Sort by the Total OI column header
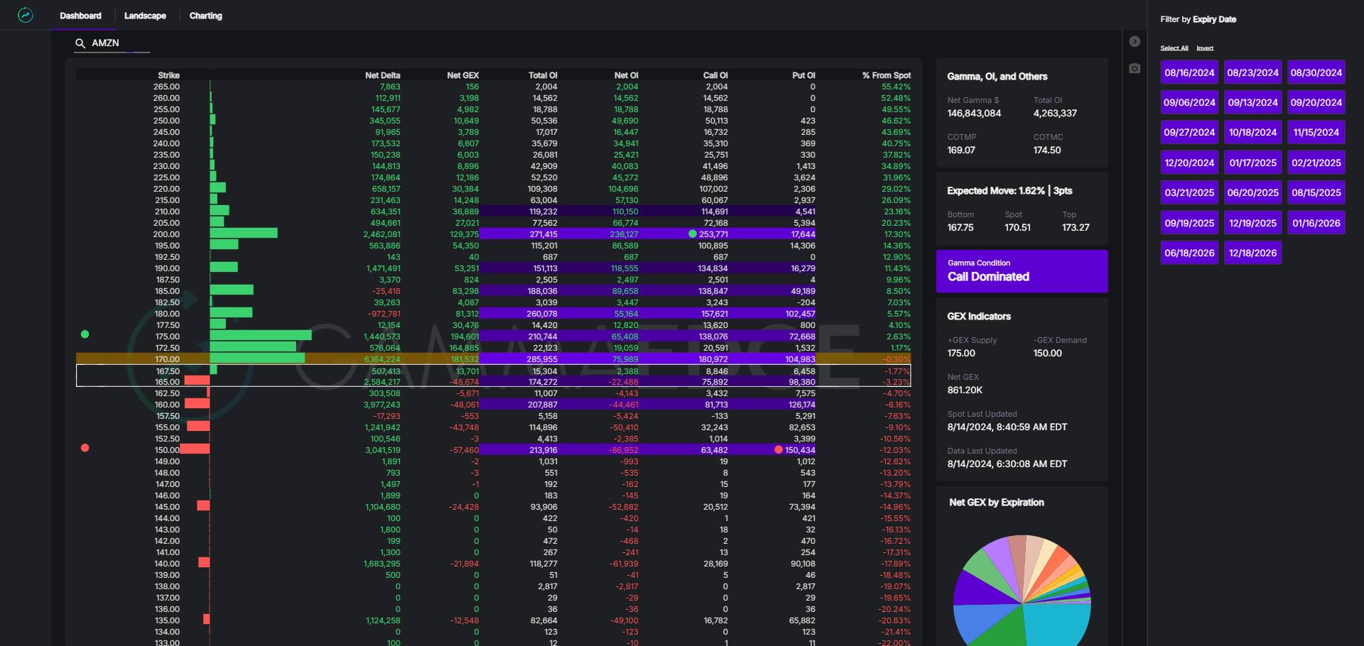Screen dimensions: 1364x646 (543, 75)
